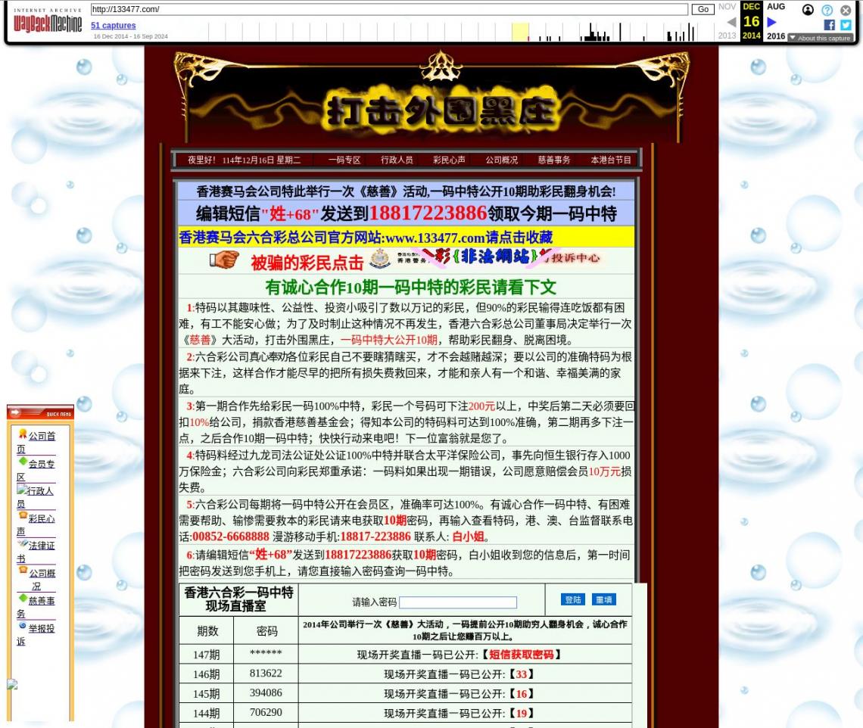863x728 pixels.
Task: Click the Go button next to URL field
Action: tap(703, 9)
